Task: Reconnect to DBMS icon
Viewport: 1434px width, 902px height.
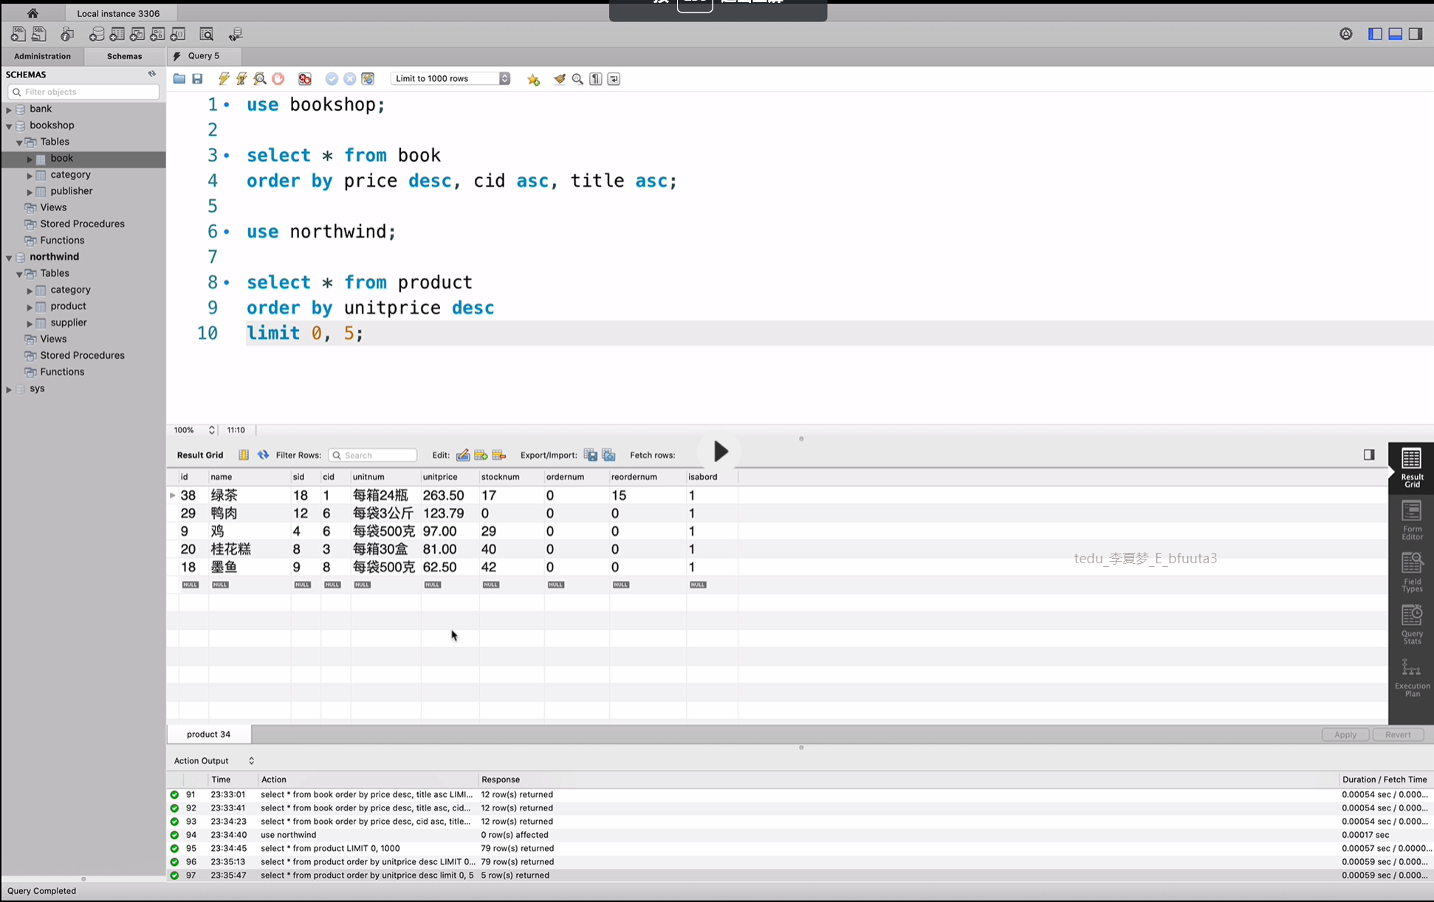Action: pyautogui.click(x=236, y=34)
